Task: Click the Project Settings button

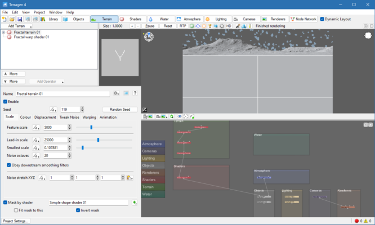Action: 16,221
